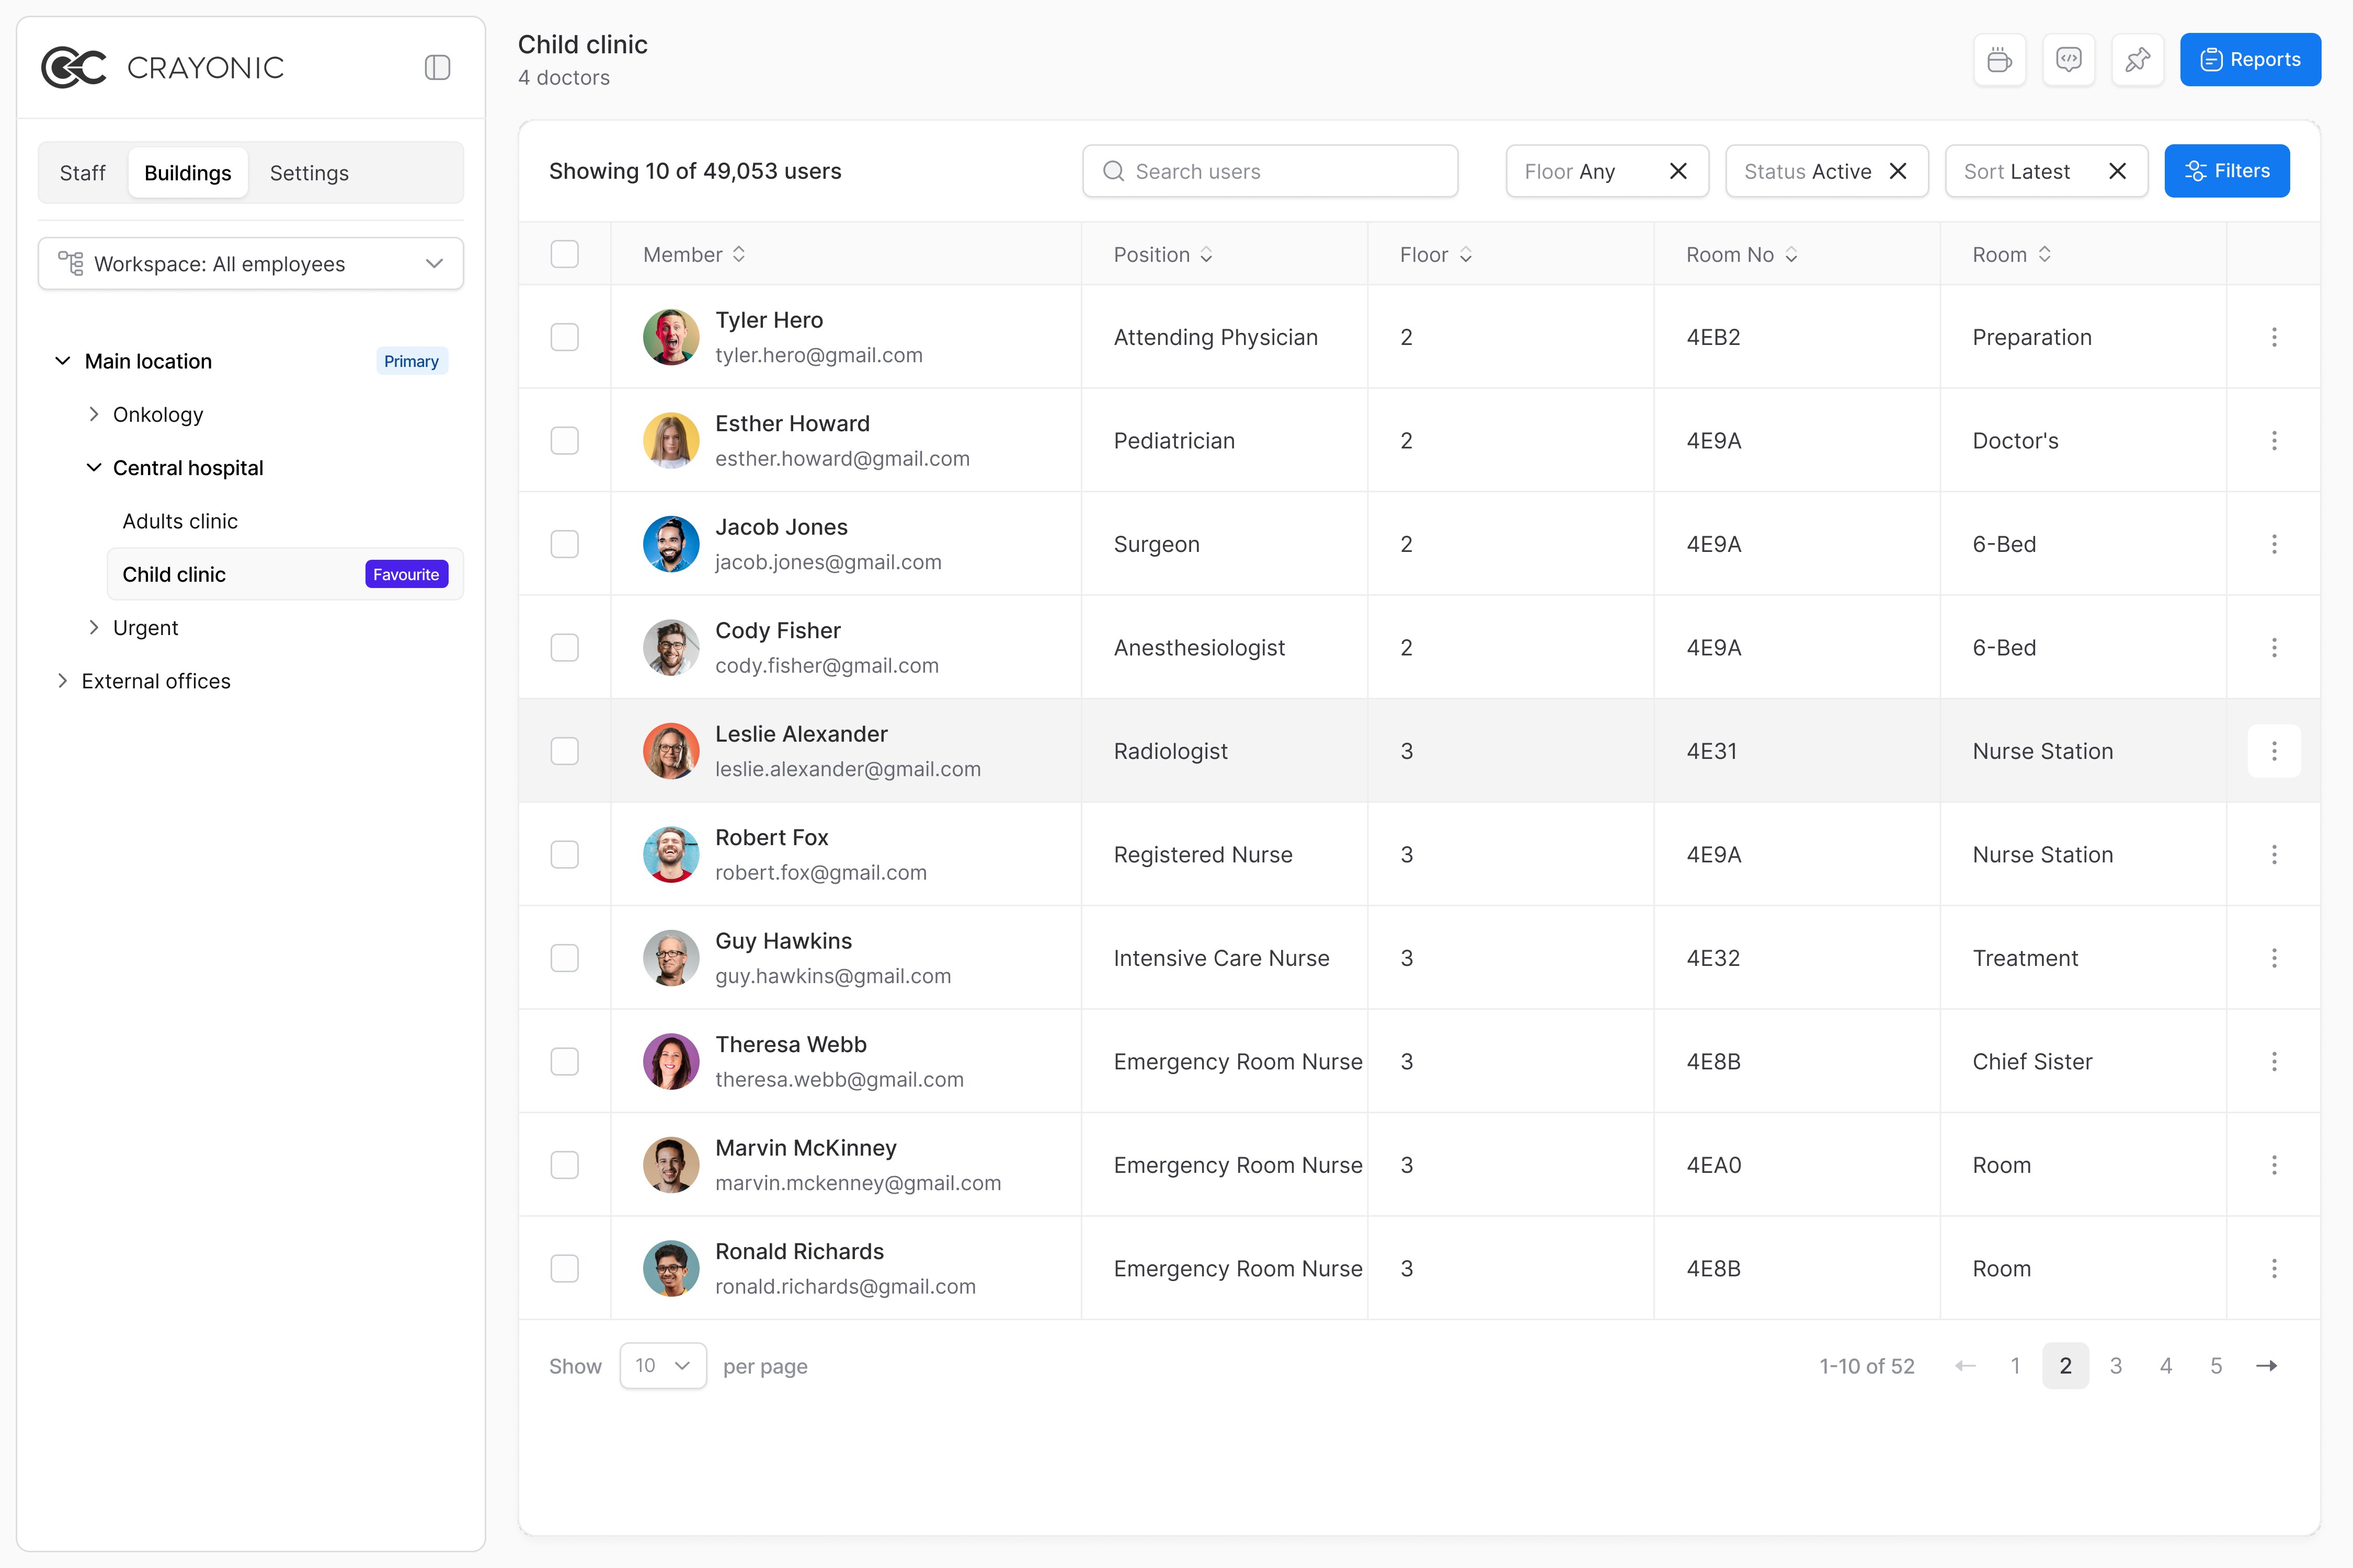Screen dimensions: 2353x1568
Task: Go to next page arrow
Action: 2266,1366
